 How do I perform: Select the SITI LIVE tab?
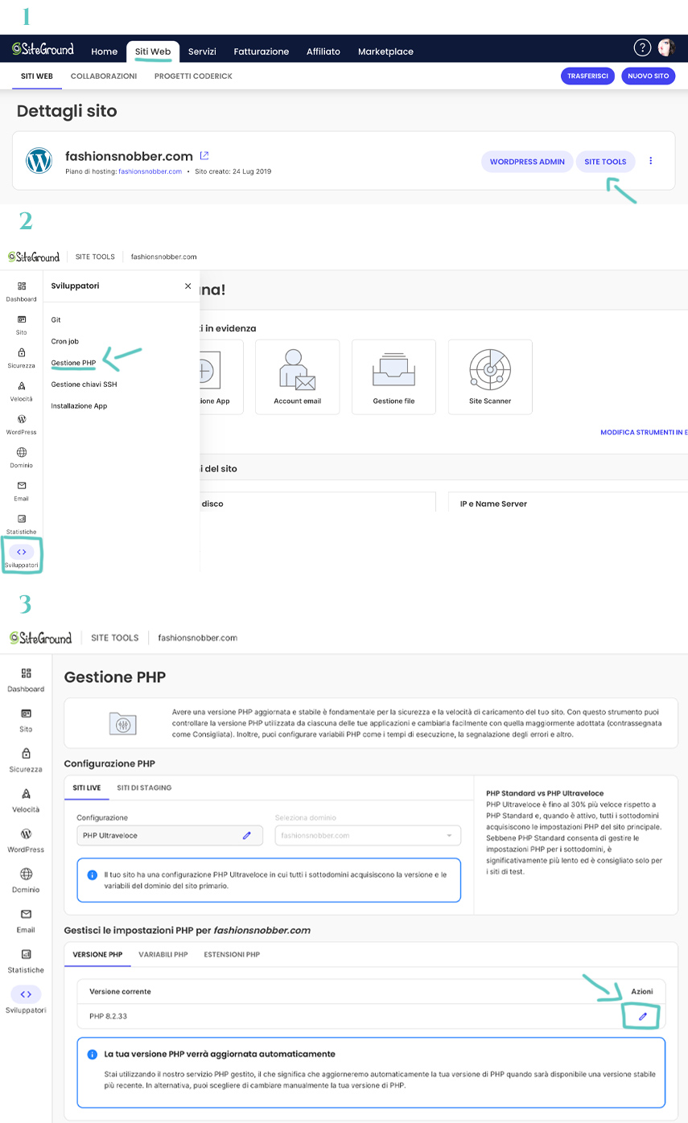click(x=87, y=788)
